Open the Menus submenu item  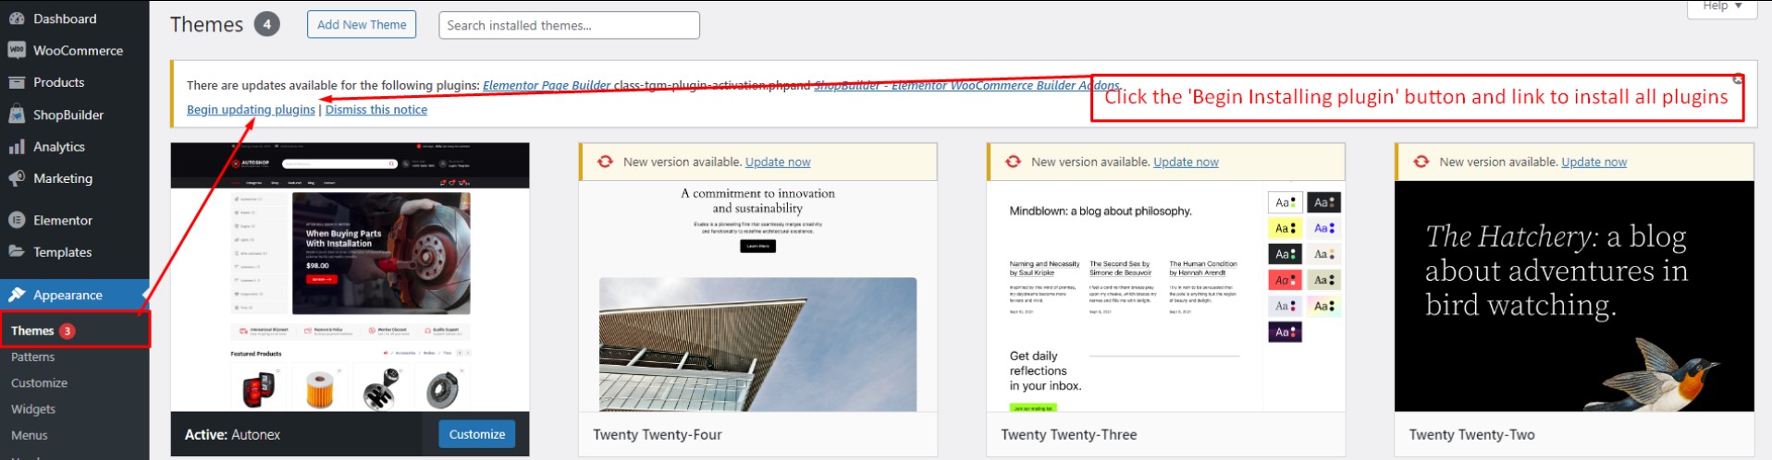(x=30, y=434)
